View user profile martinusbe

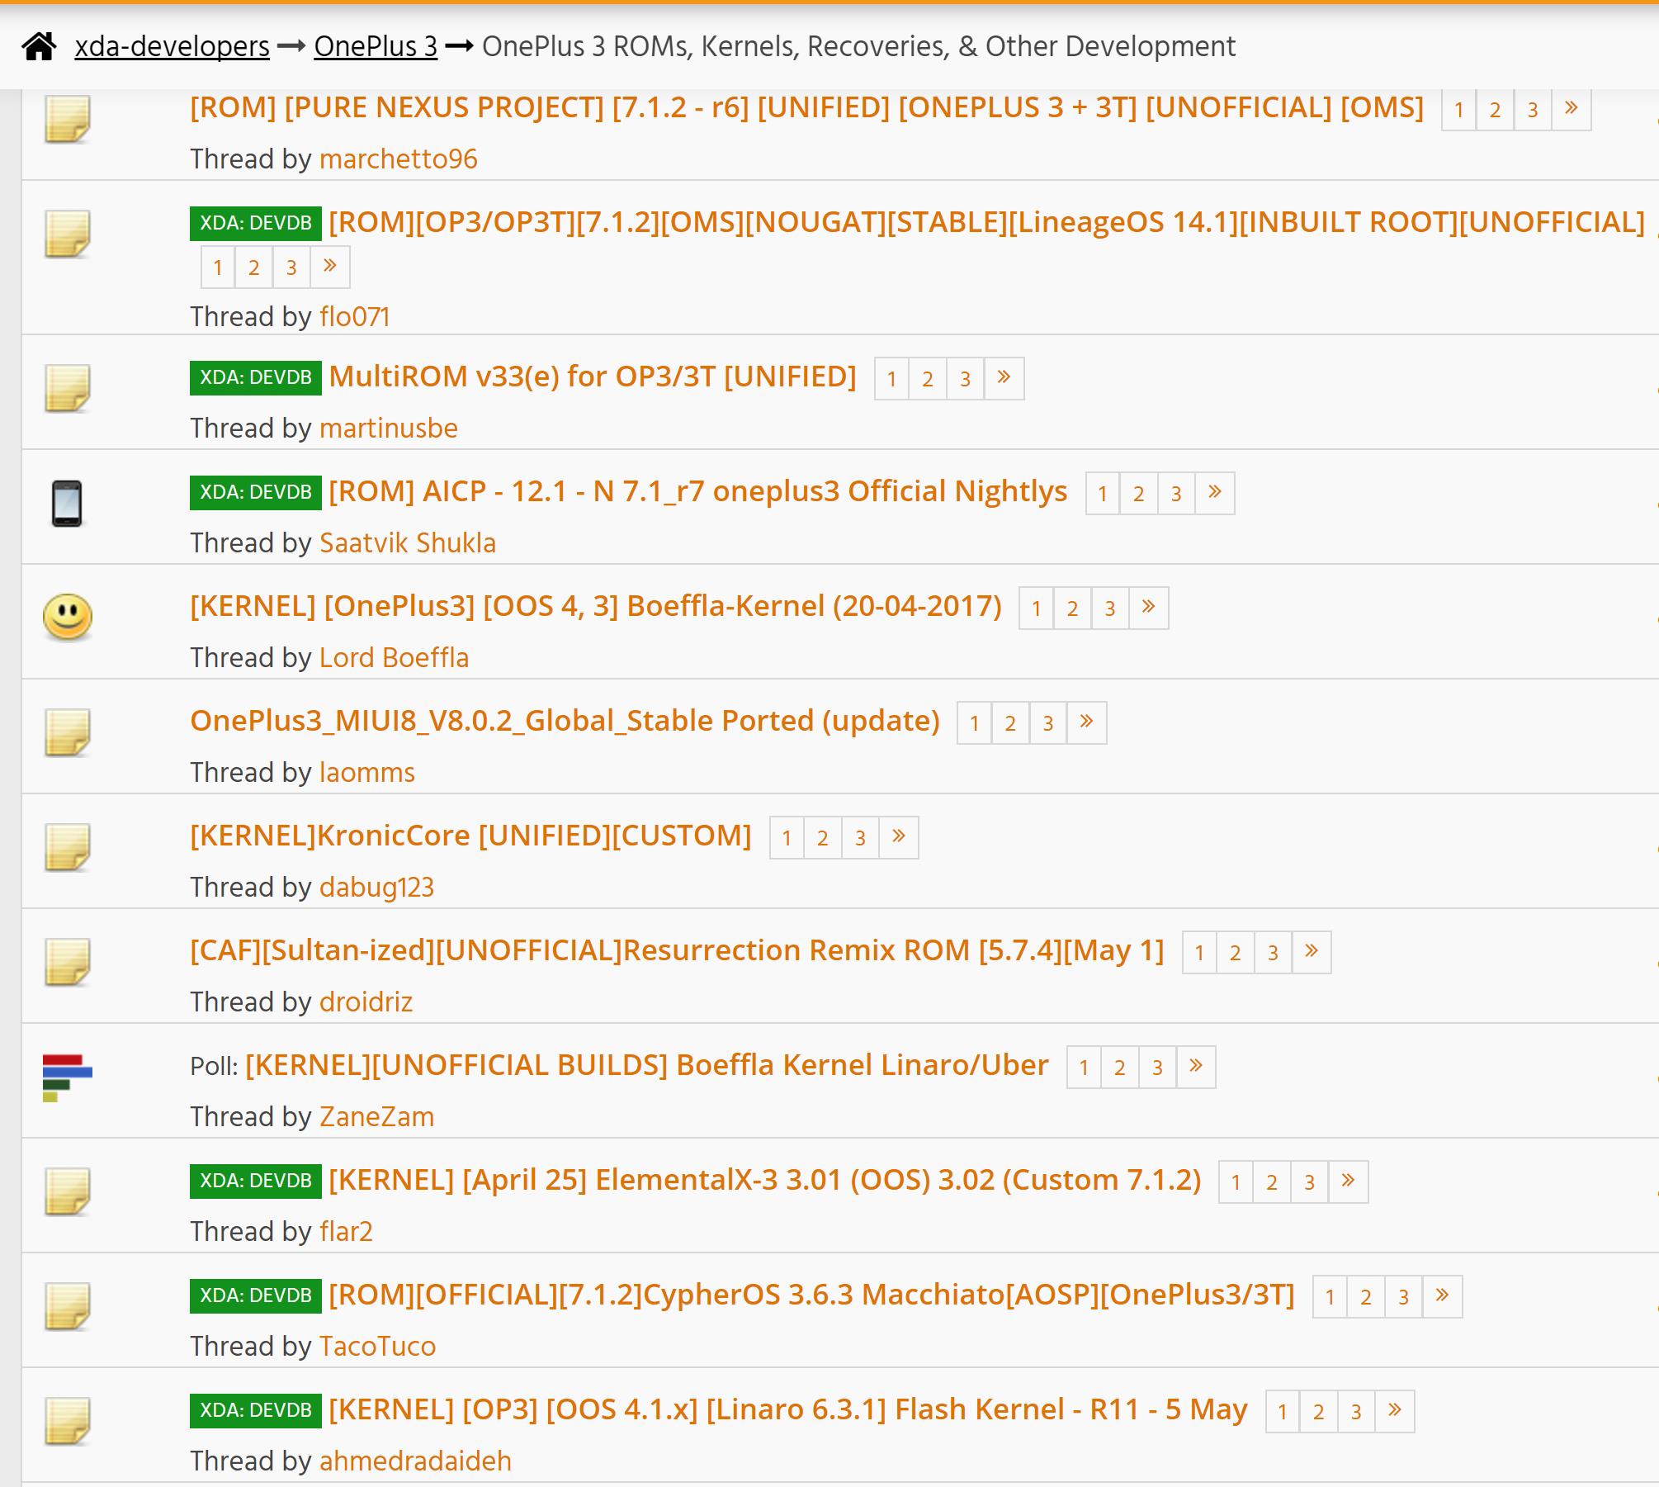[388, 429]
